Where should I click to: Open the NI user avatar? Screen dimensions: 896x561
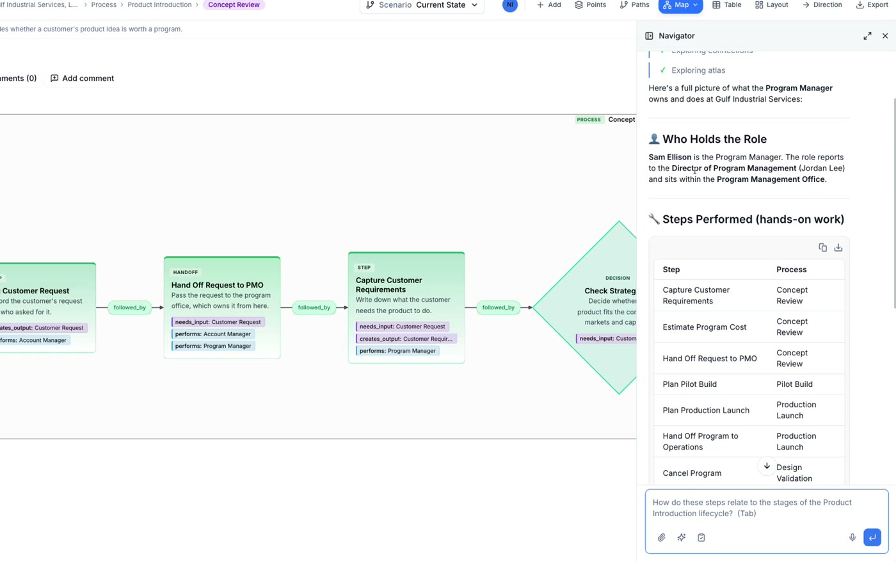[x=510, y=5]
